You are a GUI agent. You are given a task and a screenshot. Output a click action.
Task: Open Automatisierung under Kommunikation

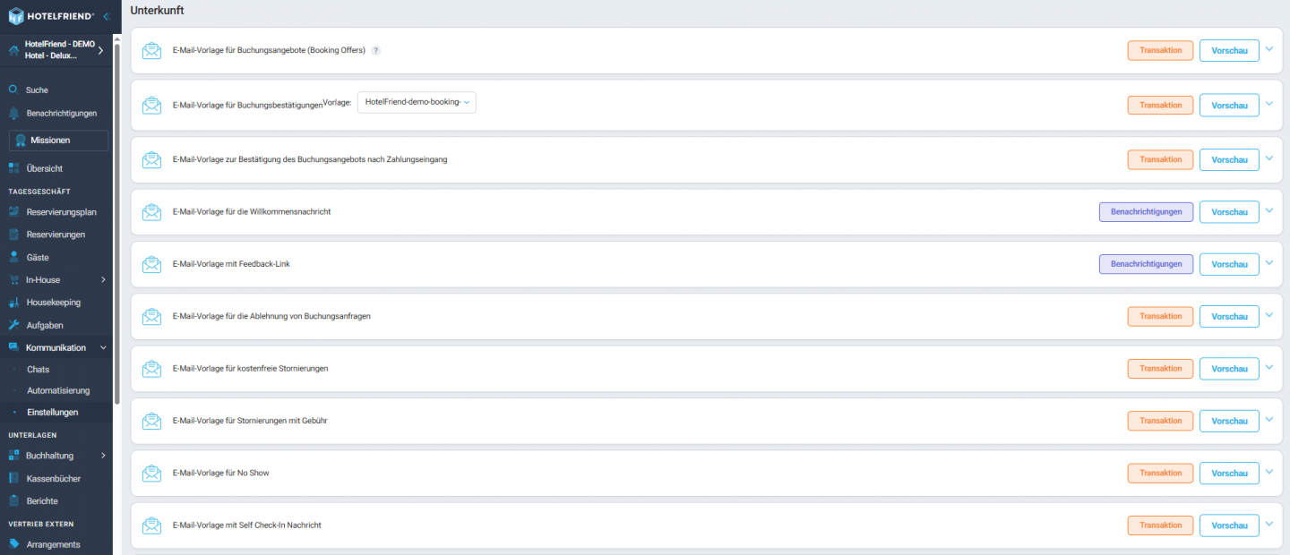click(x=58, y=391)
